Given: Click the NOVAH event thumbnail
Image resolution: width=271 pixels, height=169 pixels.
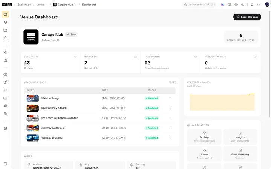Looking at the screenshot, I should click(33, 98).
